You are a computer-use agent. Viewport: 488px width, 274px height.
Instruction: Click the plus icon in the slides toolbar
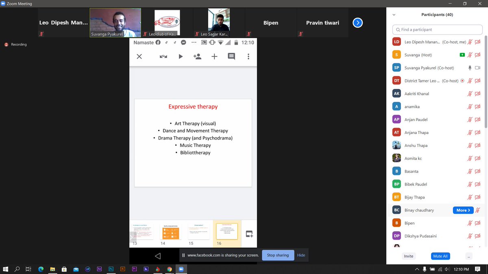tap(214, 56)
